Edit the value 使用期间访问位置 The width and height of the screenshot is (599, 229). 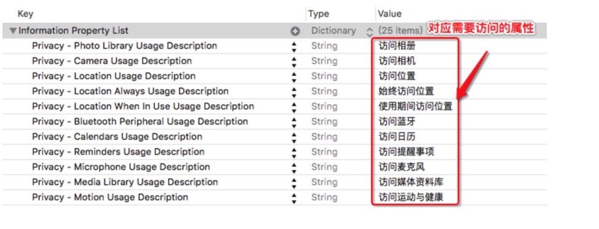pos(416,107)
